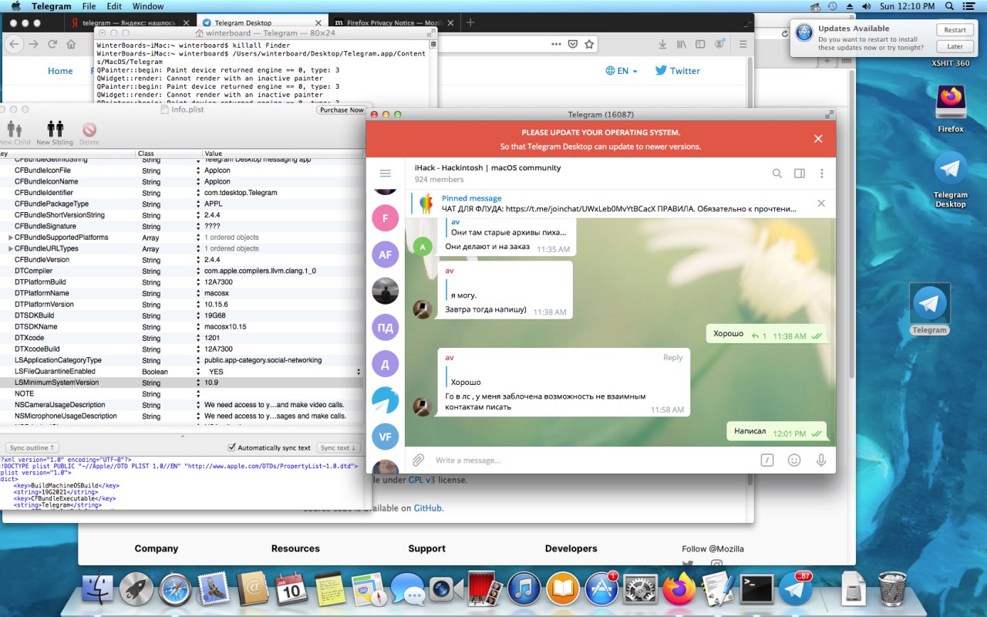This screenshot has height=617, width=987.
Task: Open the Д chat avatar in sidebar
Action: tap(386, 363)
